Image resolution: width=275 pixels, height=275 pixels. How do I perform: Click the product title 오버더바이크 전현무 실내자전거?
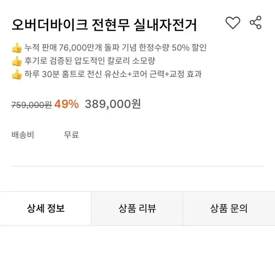click(104, 25)
